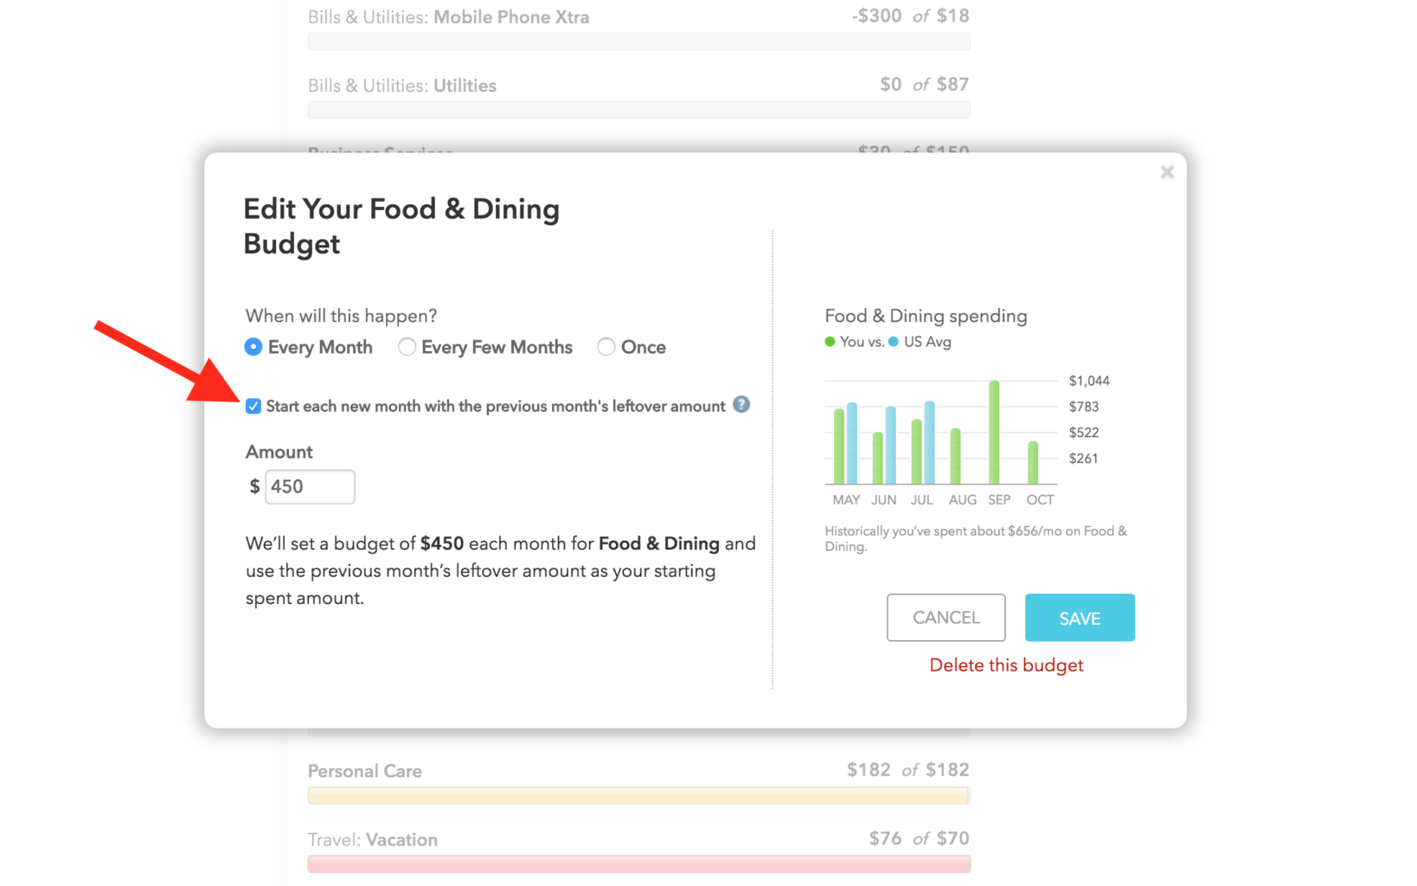Image resolution: width=1417 pixels, height=886 pixels.
Task: Click the blue US Avg legend dot
Action: tap(894, 342)
